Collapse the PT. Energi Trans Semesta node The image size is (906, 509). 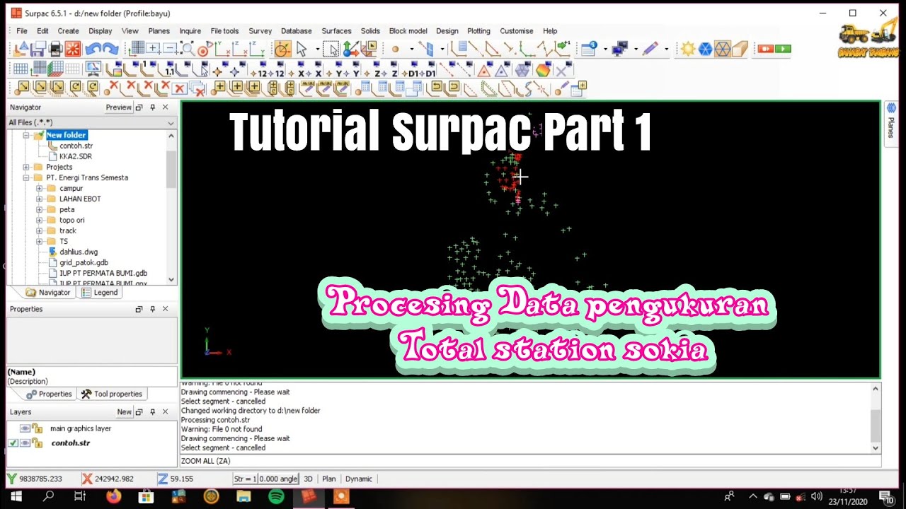26,177
